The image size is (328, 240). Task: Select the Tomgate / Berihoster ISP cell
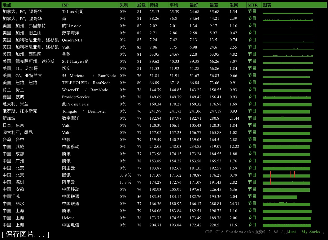pyautogui.click(x=84, y=111)
